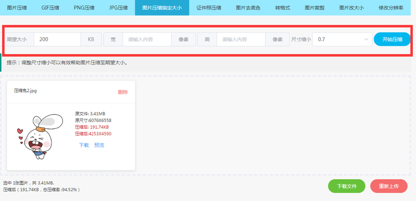Click the 期望大小 field showing 200

click(57, 39)
